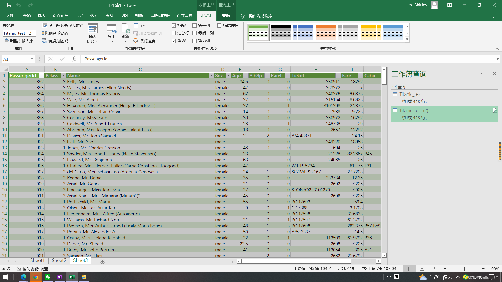The height and width of the screenshot is (282, 502).
Task: Toggle the Filter Button (筛选按钮) checkbox
Action: (x=219, y=26)
